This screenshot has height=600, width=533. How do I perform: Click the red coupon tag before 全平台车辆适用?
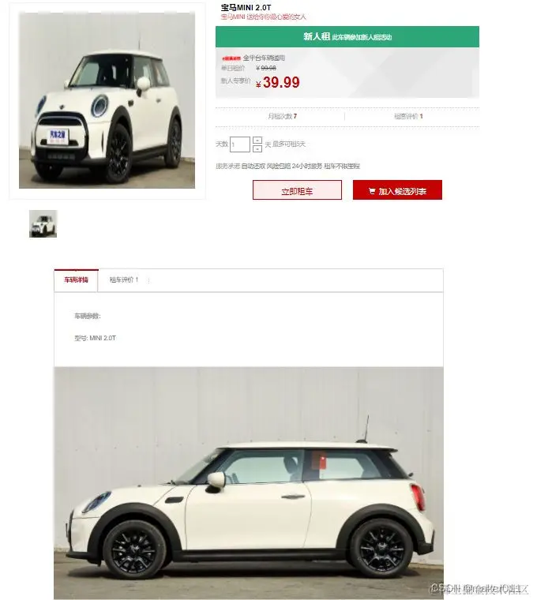click(x=231, y=58)
